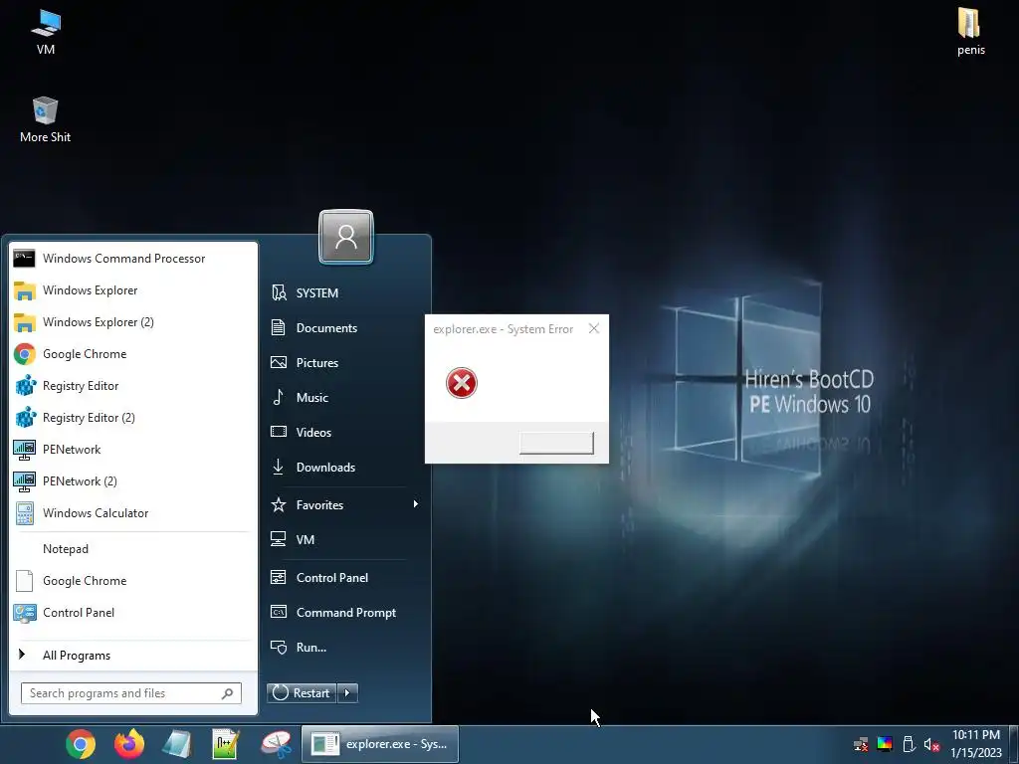Click the Restart button
Viewport: 1019px width, 764px height.
click(x=303, y=693)
